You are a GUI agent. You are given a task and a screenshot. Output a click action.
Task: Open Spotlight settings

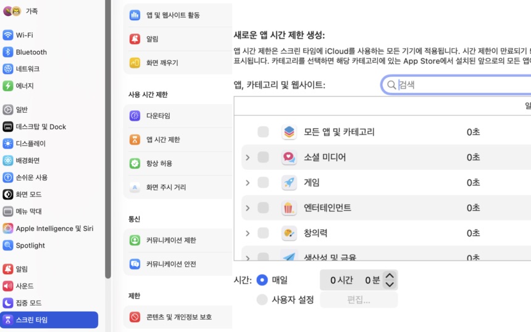(x=23, y=245)
